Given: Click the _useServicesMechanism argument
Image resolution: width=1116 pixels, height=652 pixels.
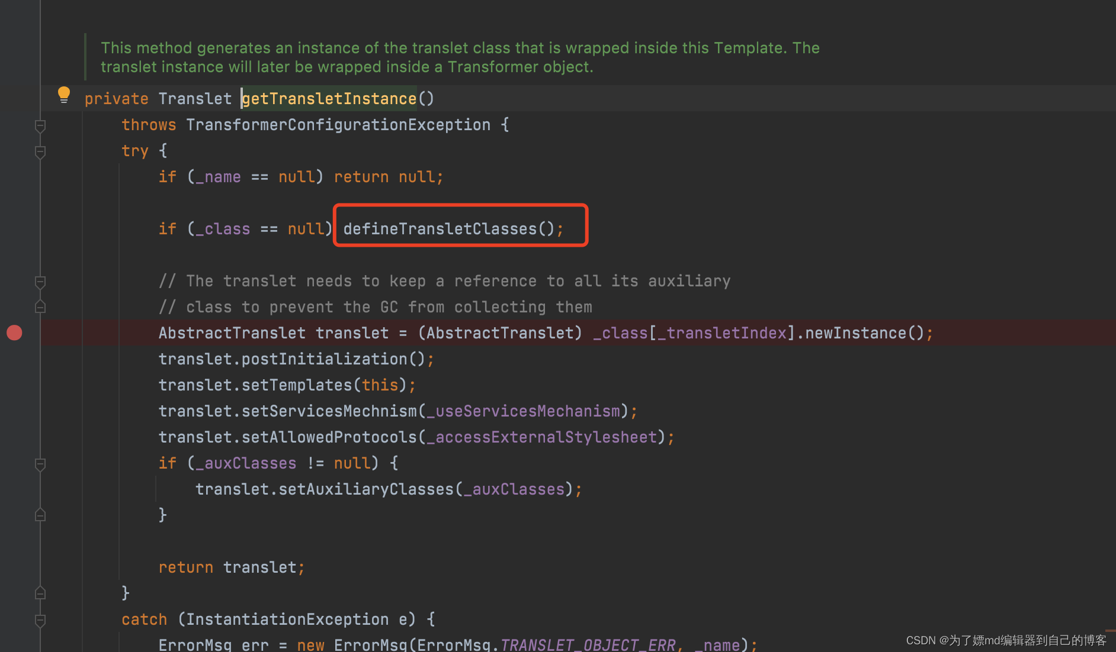Looking at the screenshot, I should pos(524,411).
